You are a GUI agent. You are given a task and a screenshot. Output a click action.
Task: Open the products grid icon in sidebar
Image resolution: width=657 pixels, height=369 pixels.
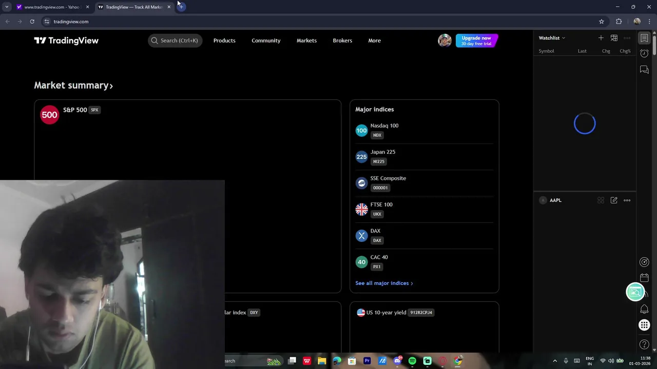tap(644, 325)
